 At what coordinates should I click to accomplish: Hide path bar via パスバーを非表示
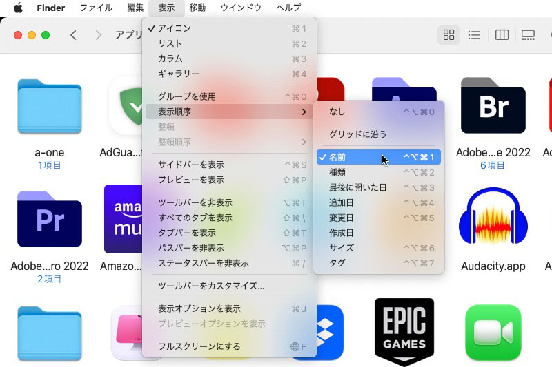[x=229, y=248]
